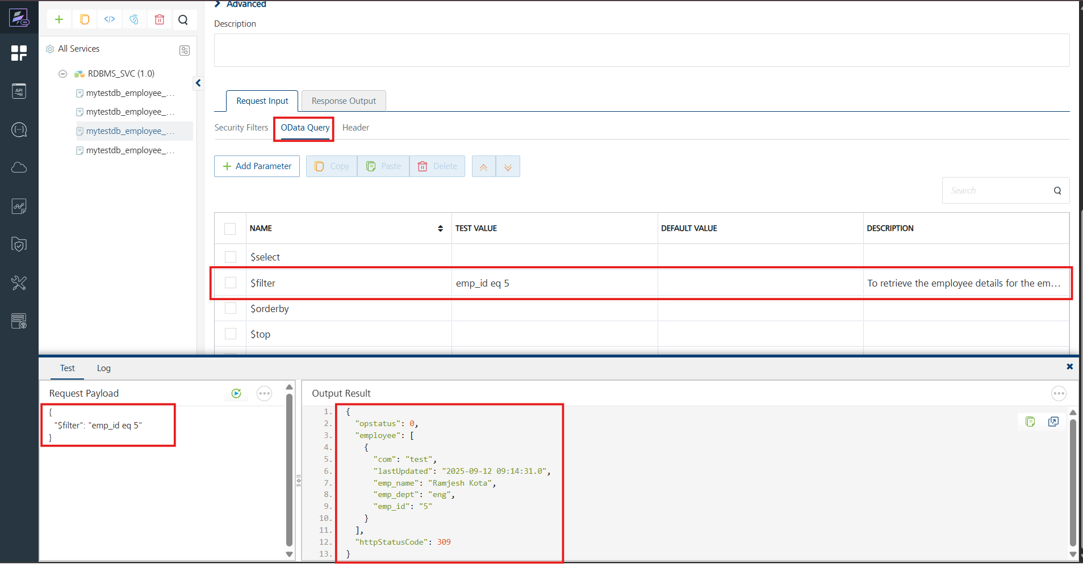This screenshot has width=1083, height=564.
Task: Check the $filter parameter checkbox
Action: coord(230,283)
